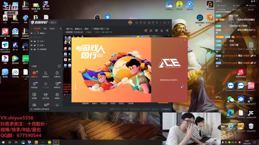Click the more-options circle beside 工具箱
The image size is (259, 145).
click(x=59, y=66)
